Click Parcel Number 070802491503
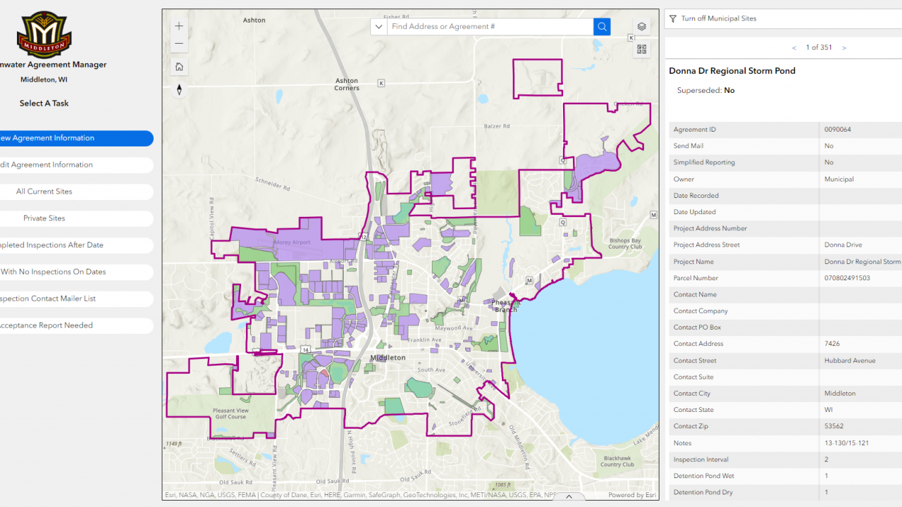The width and height of the screenshot is (902, 507). [x=847, y=278]
